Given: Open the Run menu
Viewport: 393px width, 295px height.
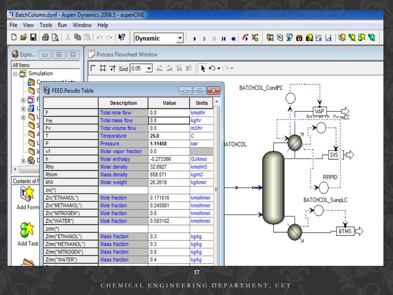Looking at the screenshot, I should coord(62,25).
